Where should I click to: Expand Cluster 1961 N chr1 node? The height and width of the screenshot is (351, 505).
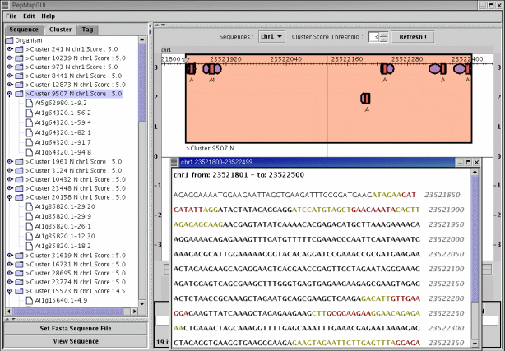tap(10, 162)
